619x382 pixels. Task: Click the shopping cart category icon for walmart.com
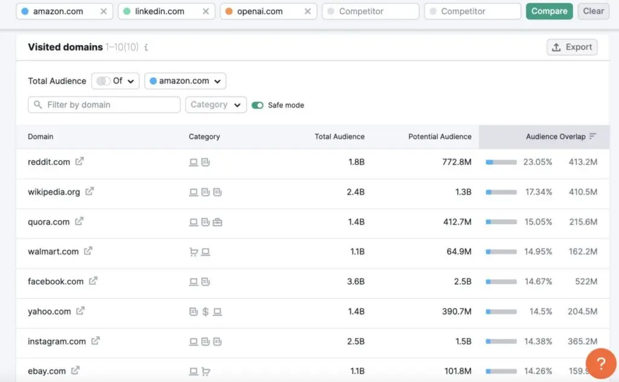(192, 252)
